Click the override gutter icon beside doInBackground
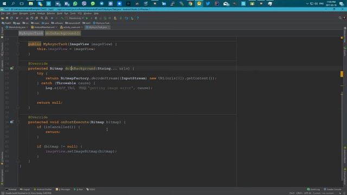The height and width of the screenshot is (195, 347). point(11,68)
